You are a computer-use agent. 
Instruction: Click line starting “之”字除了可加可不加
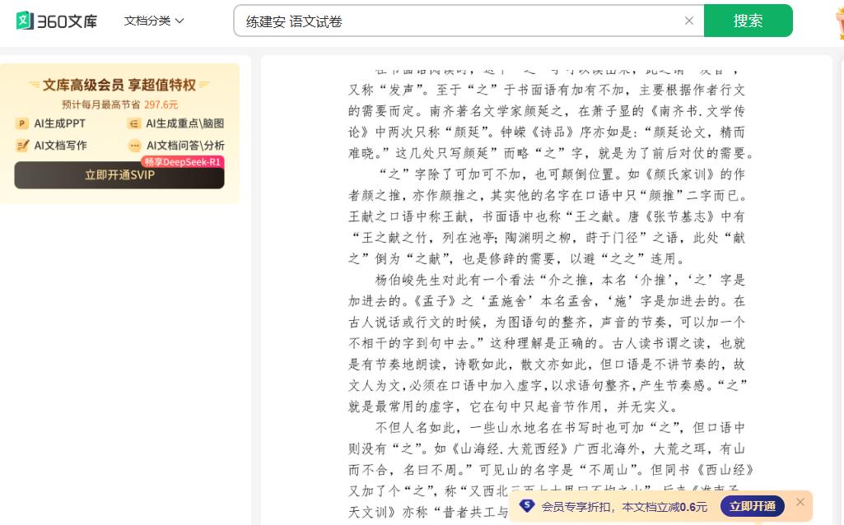pos(562,174)
